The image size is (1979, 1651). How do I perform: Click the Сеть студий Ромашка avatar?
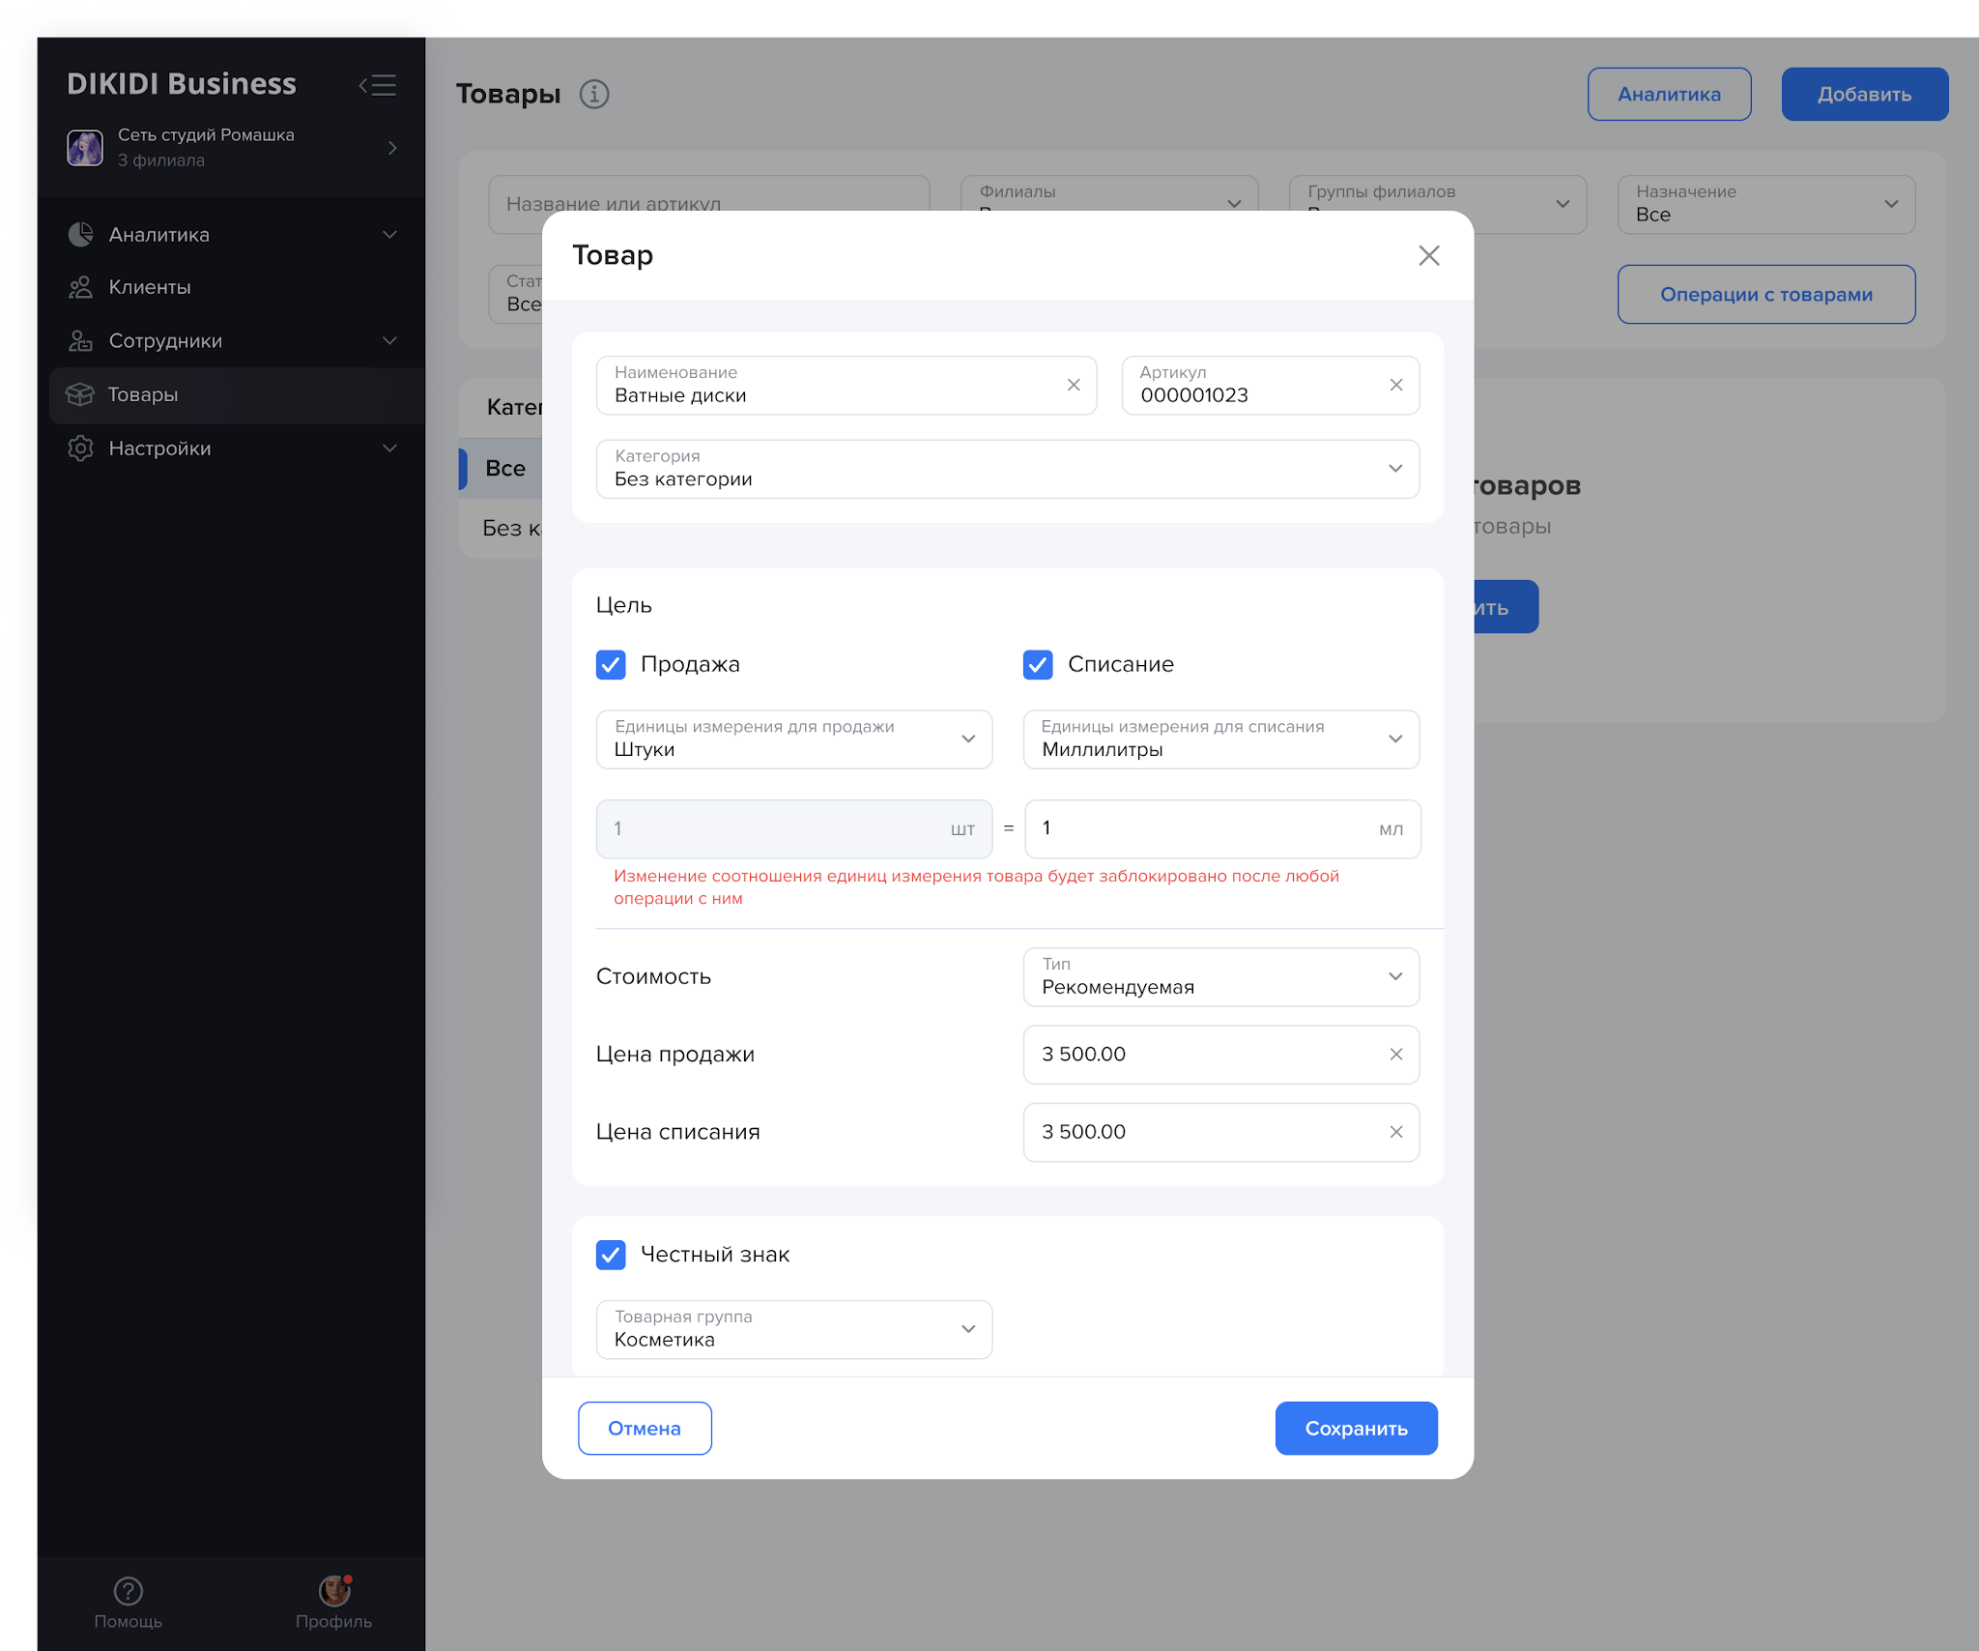[x=85, y=148]
